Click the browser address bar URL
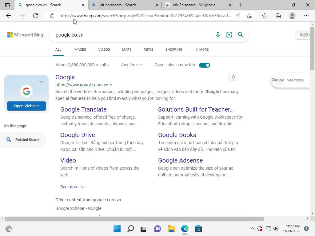This screenshot has width=315, height=236. (145, 16)
